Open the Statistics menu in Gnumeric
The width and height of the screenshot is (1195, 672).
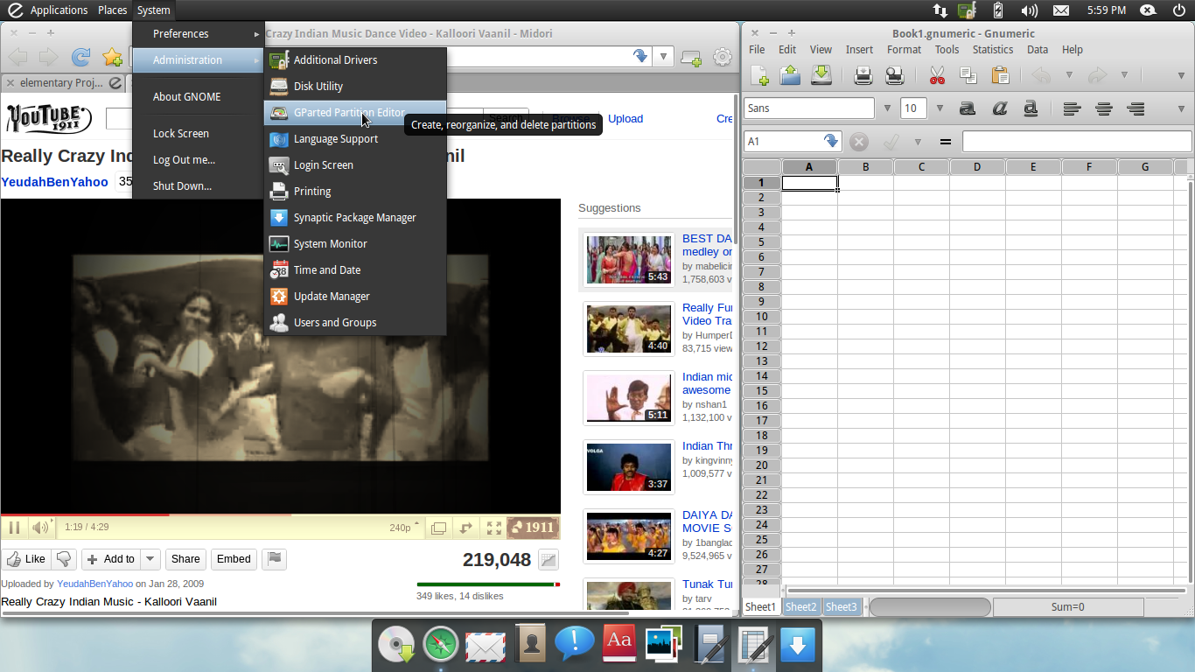993,50
